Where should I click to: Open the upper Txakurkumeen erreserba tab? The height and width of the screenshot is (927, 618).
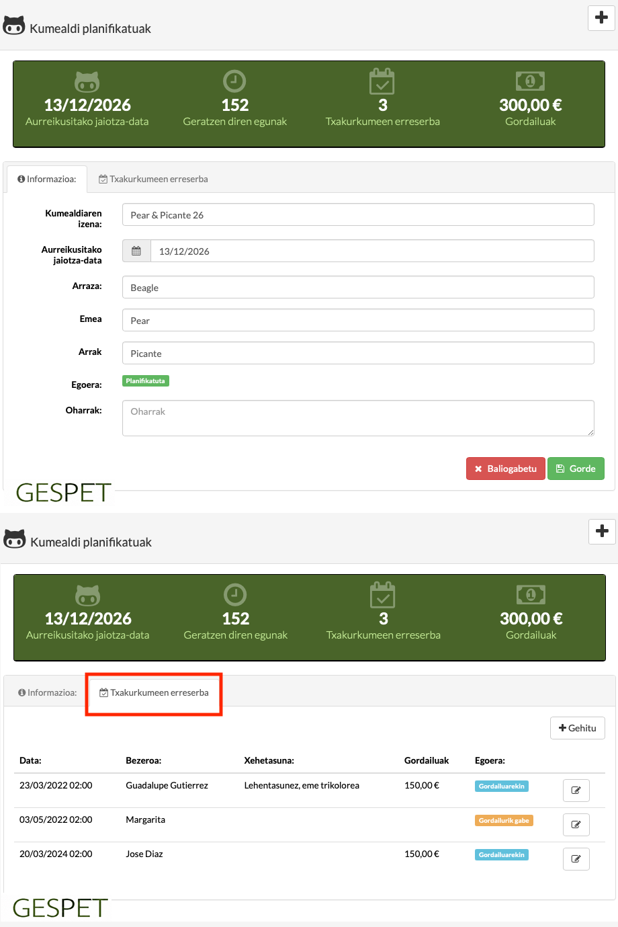(153, 179)
